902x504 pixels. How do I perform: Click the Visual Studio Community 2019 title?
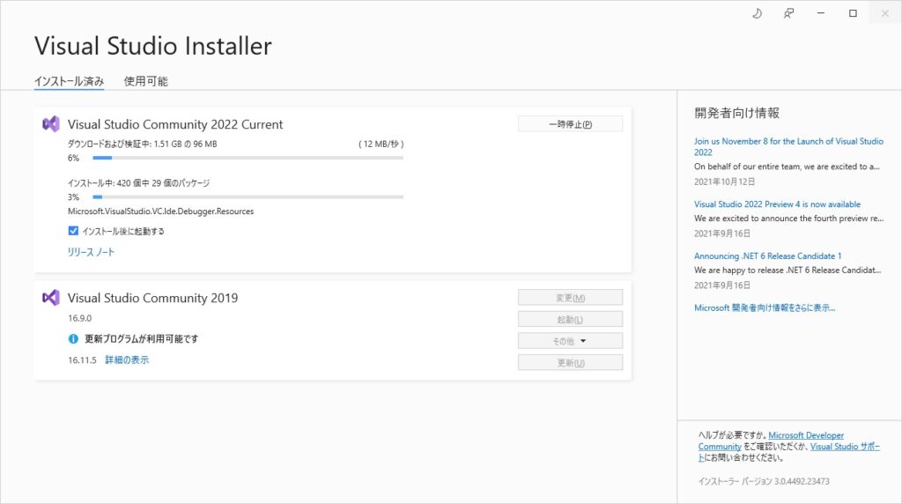click(x=152, y=298)
